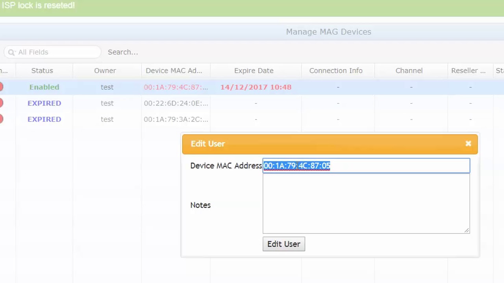Image resolution: width=504 pixels, height=283 pixels.
Task: Click the Edit User button
Action: [x=283, y=244]
